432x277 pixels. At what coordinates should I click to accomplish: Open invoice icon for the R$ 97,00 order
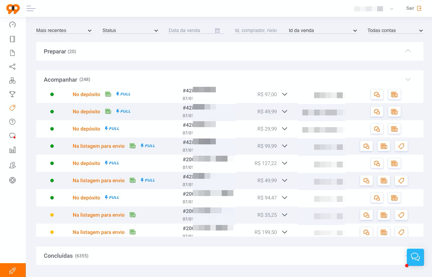tap(394, 94)
